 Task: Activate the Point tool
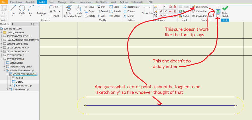(54, 16)
